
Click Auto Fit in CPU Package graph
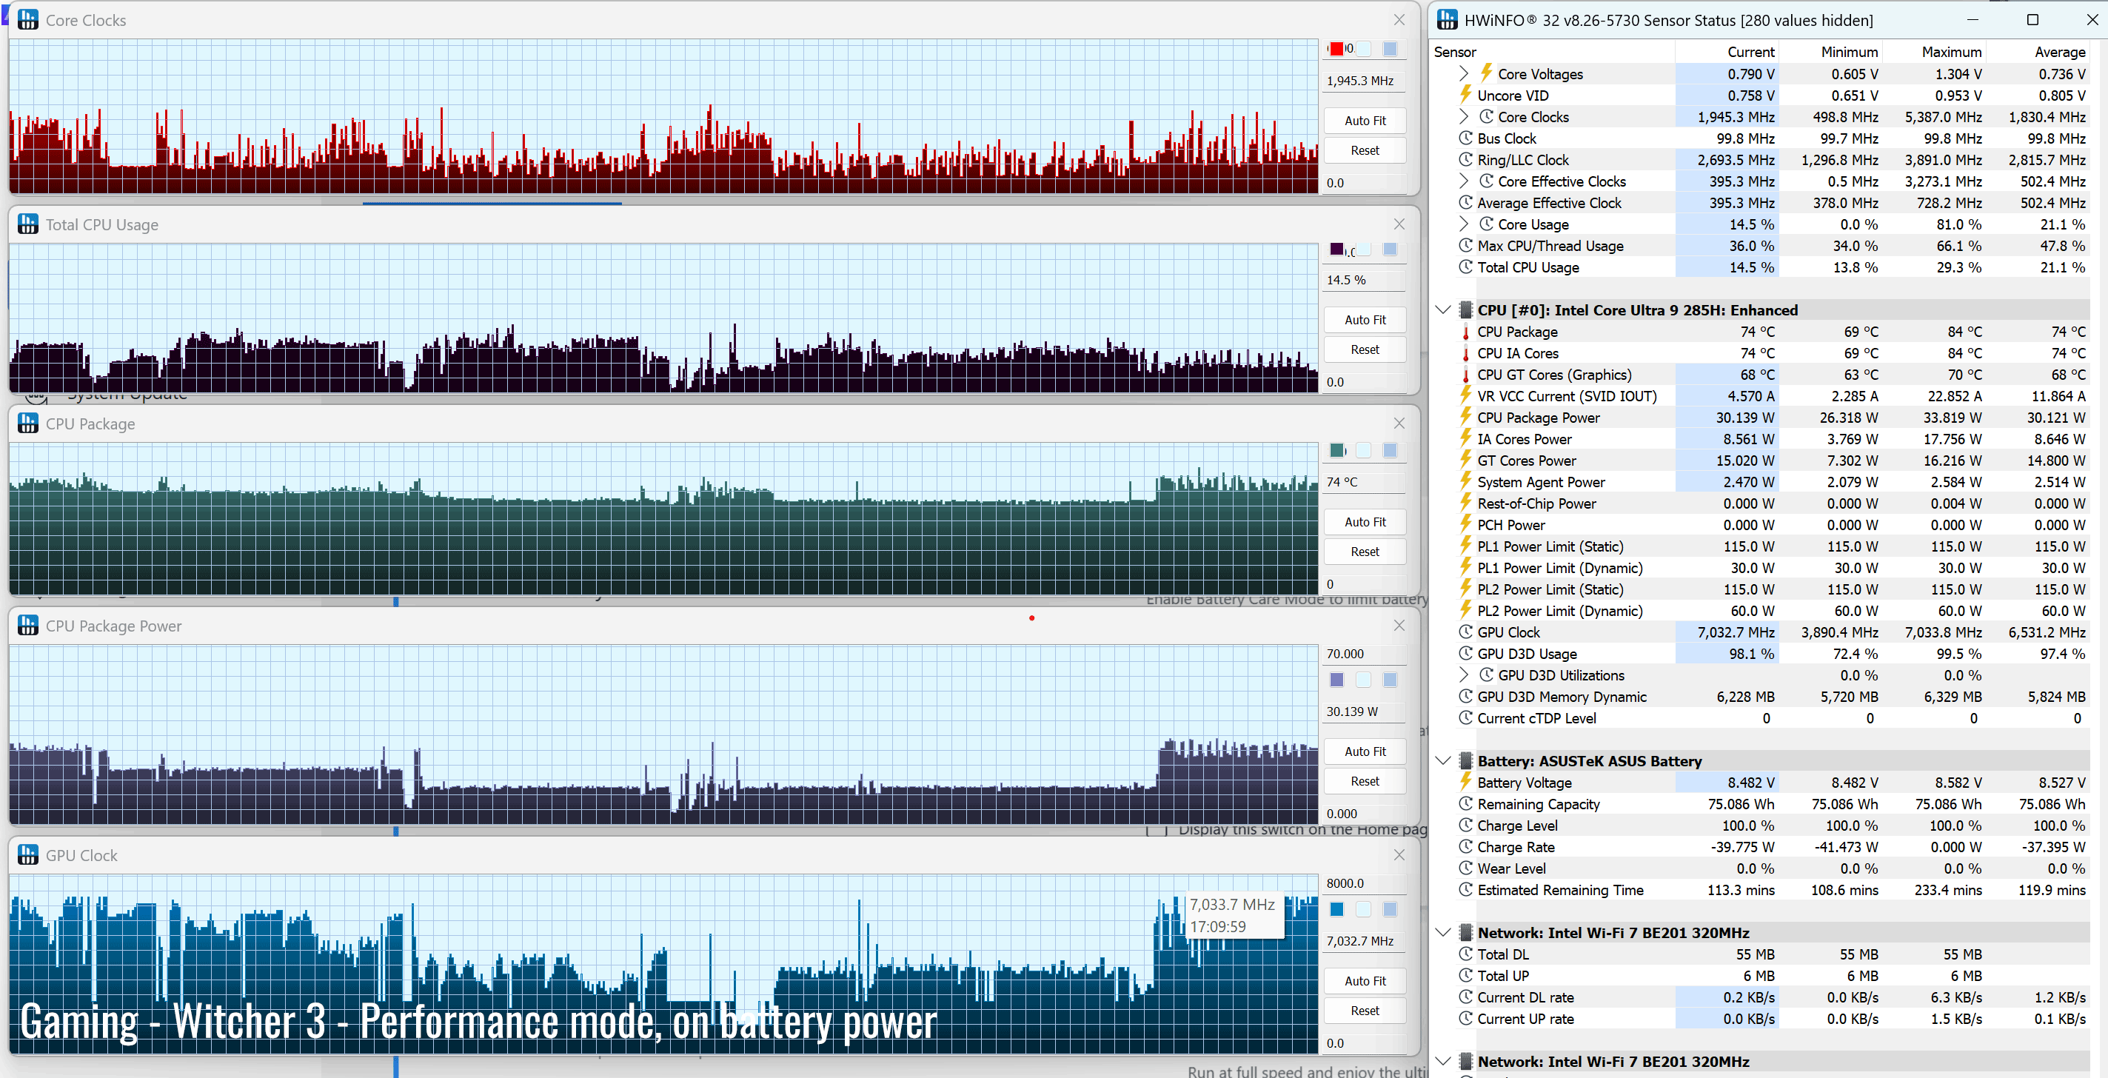(x=1364, y=522)
